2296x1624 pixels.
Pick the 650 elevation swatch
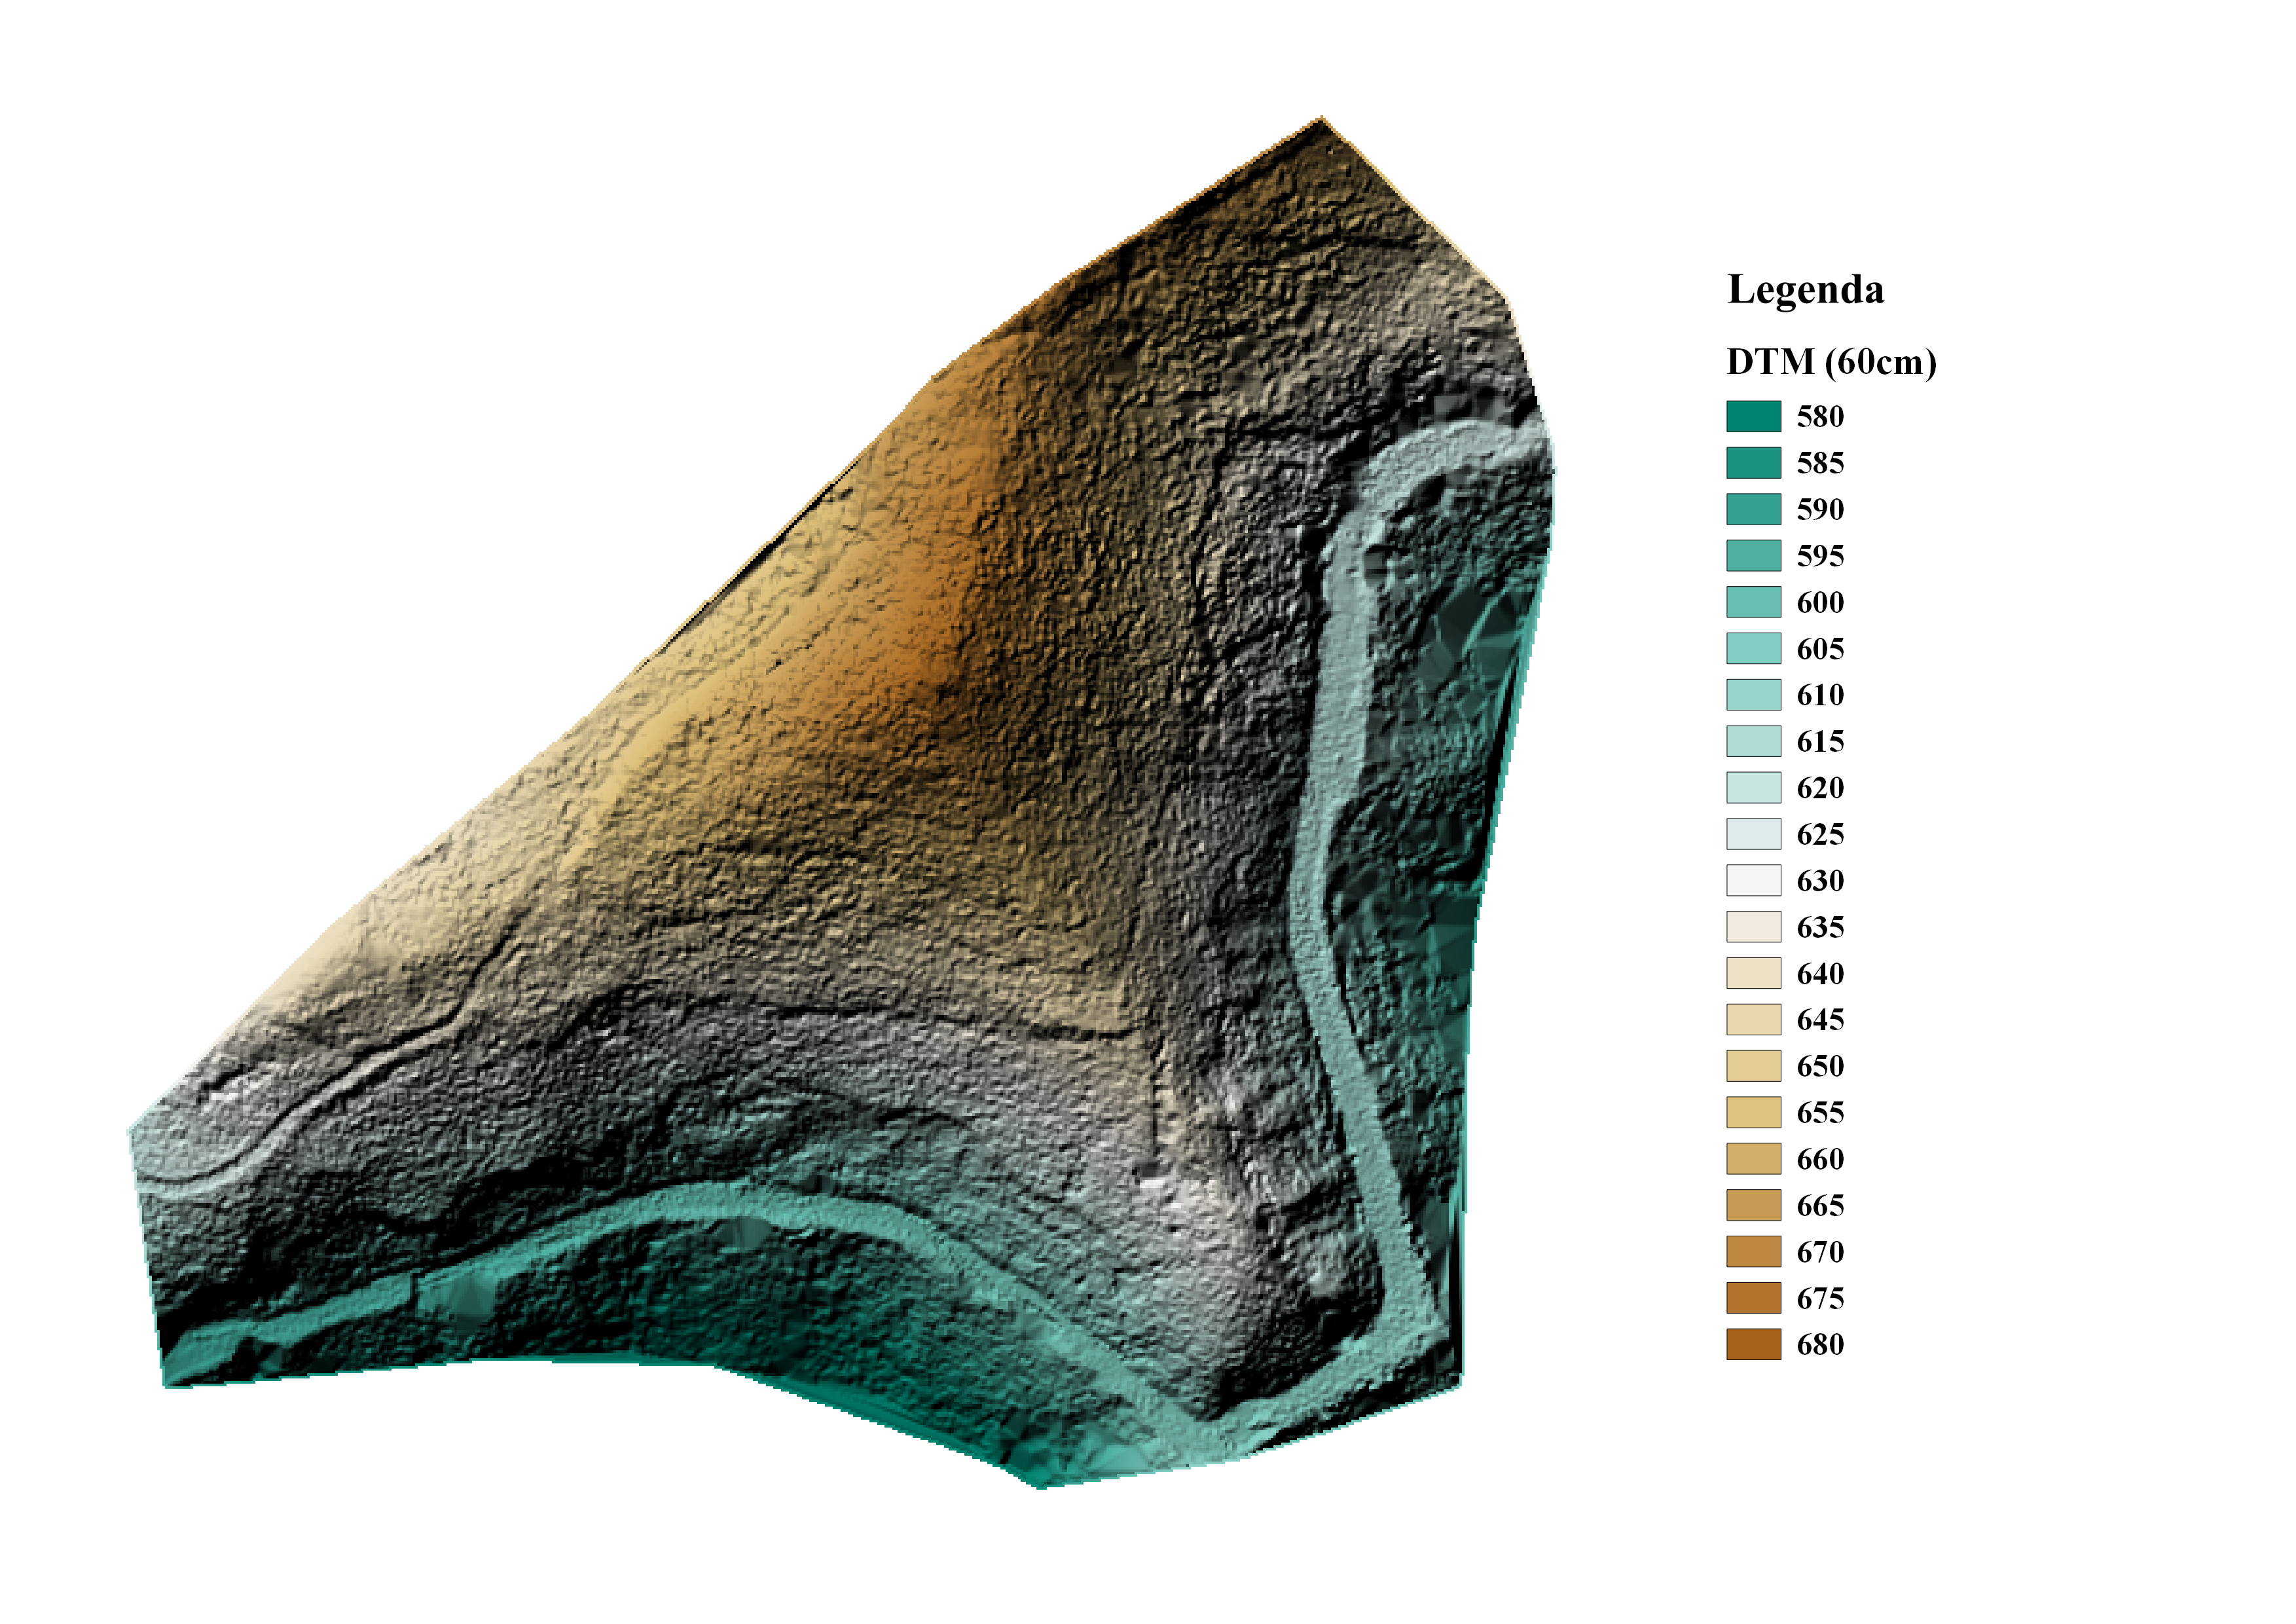(x=1753, y=1066)
